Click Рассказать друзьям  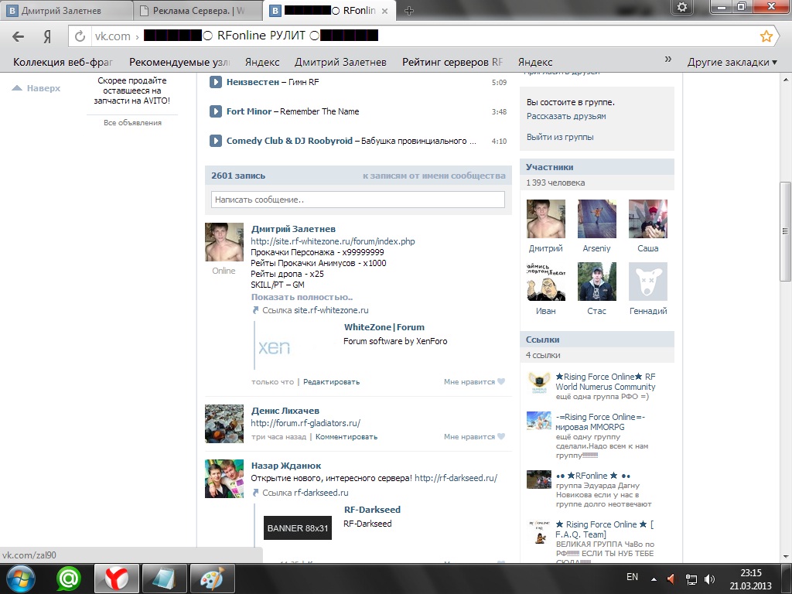click(x=566, y=116)
